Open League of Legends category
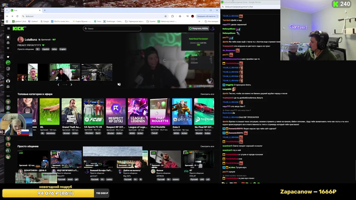 pyautogui.click(x=138, y=111)
